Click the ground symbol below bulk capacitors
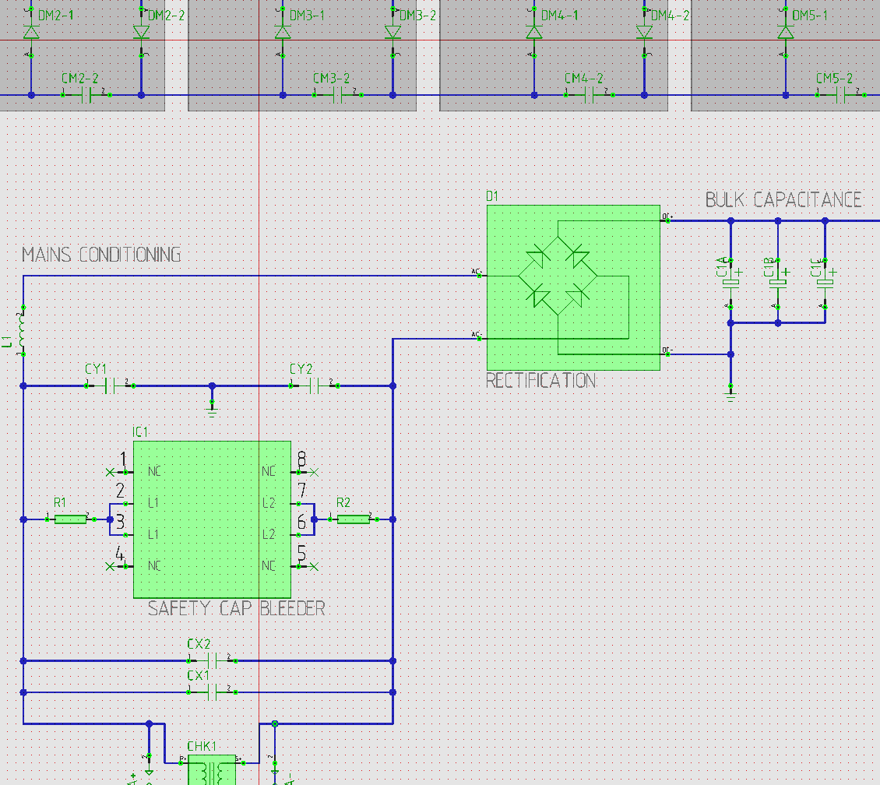The width and height of the screenshot is (880, 785). pyautogui.click(x=730, y=392)
